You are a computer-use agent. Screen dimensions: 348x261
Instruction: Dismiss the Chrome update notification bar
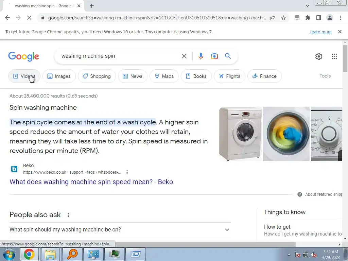pos(340,32)
